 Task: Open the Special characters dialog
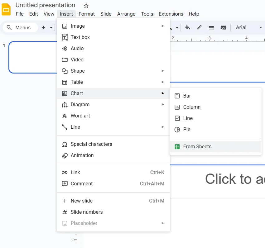click(92, 144)
